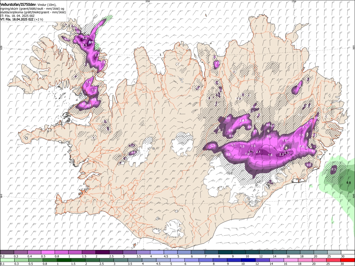
Task: Click the 15W longitude label at top edge
Action: click(294, 1)
